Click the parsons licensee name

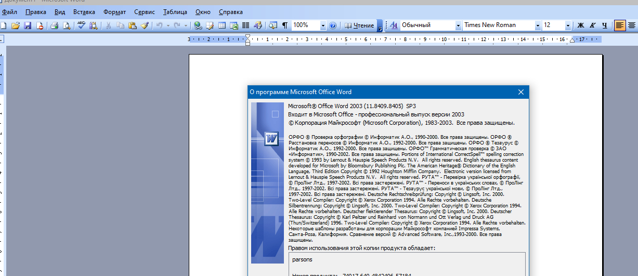click(x=303, y=259)
